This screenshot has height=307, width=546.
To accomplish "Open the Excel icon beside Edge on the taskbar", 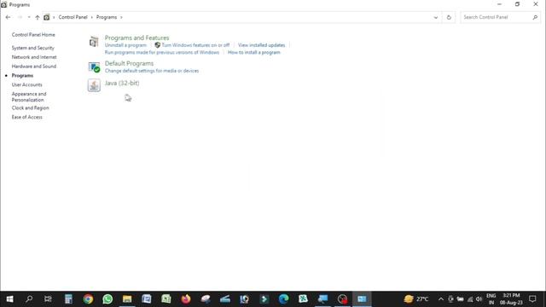I will pos(304,299).
